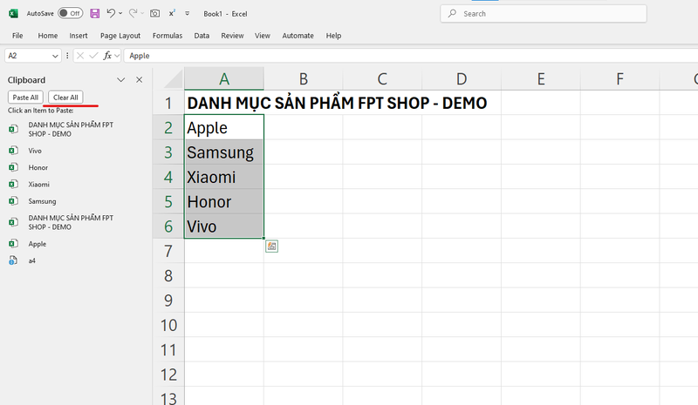Open Customize Quick Access Toolbar dropdown
Image resolution: width=698 pixels, height=405 pixels.
(x=188, y=13)
